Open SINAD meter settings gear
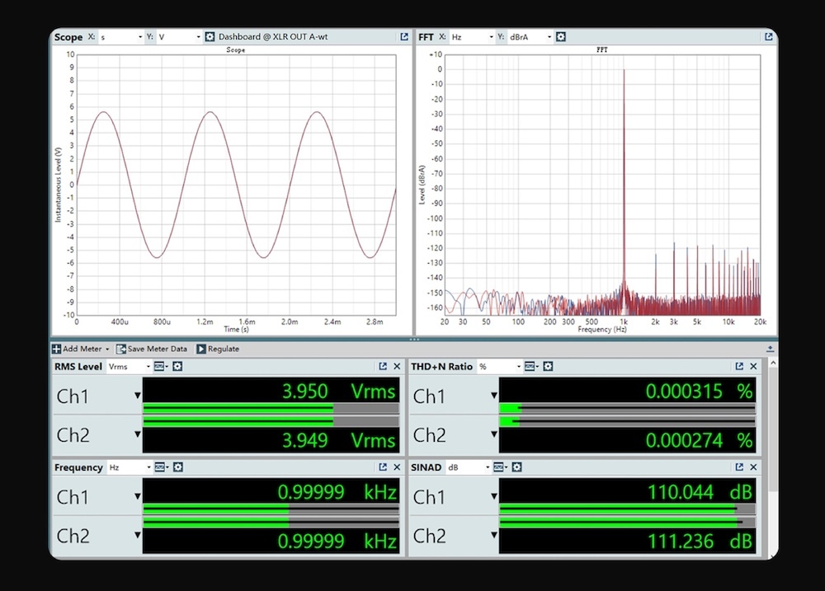Viewport: 825px width, 591px height. point(516,467)
